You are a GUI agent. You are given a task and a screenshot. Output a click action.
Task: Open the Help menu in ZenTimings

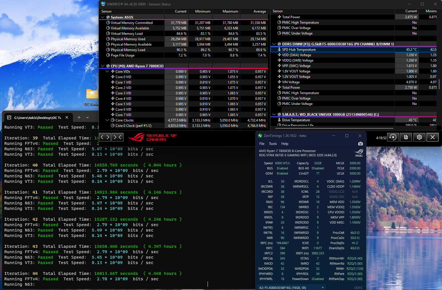tap(285, 144)
